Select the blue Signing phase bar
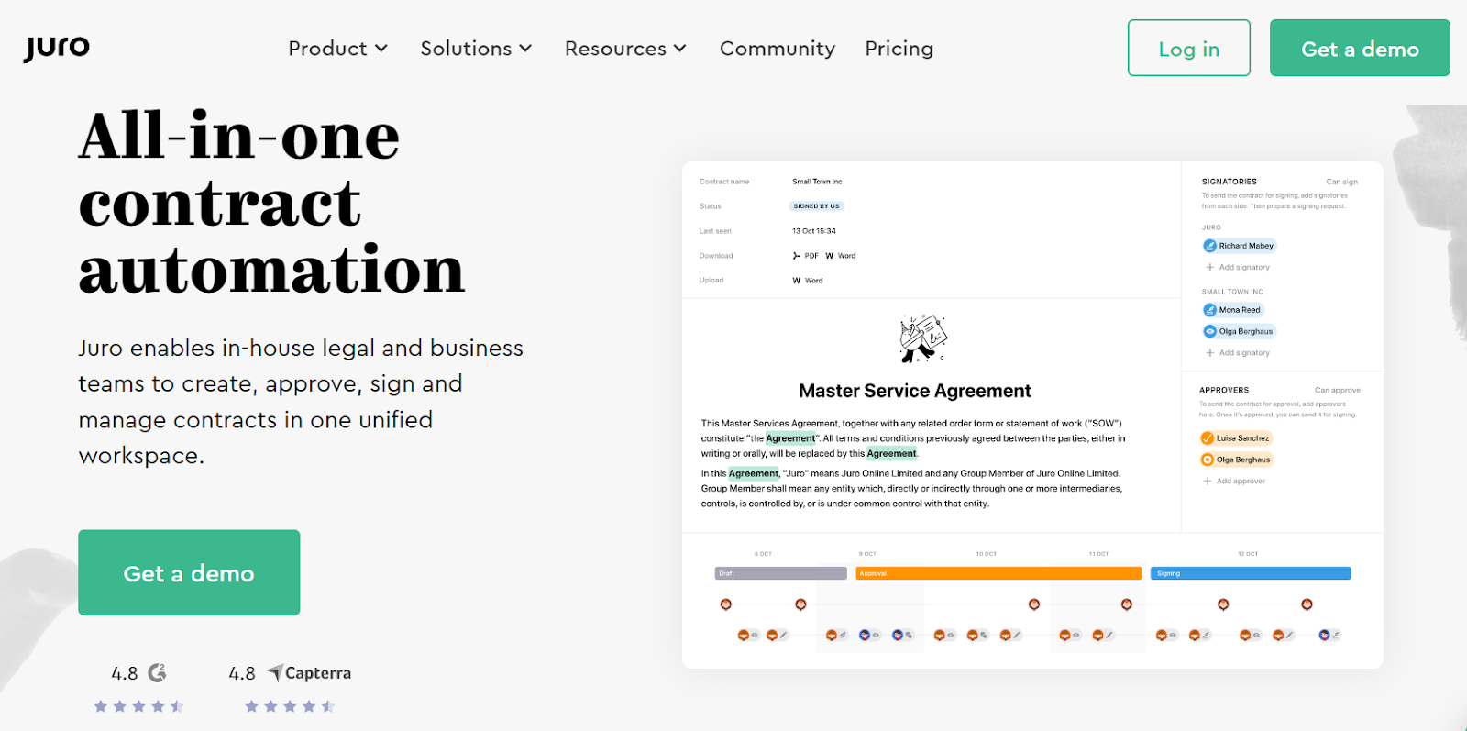This screenshot has height=731, width=1467. pyautogui.click(x=1251, y=573)
